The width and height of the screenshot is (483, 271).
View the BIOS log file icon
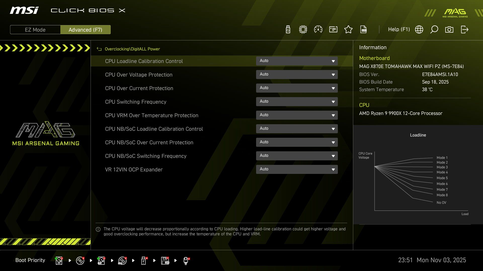(x=364, y=29)
